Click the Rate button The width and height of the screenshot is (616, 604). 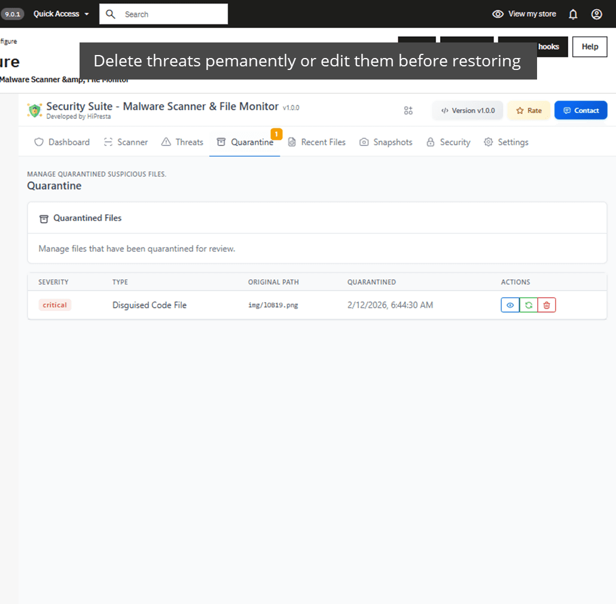[x=529, y=111]
